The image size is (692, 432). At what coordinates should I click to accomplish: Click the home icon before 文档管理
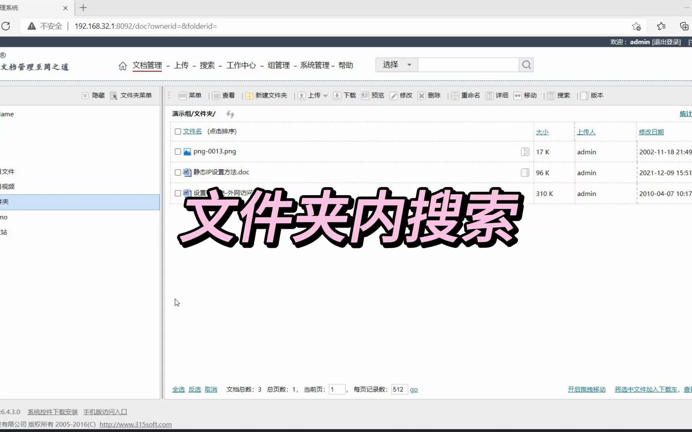point(123,66)
